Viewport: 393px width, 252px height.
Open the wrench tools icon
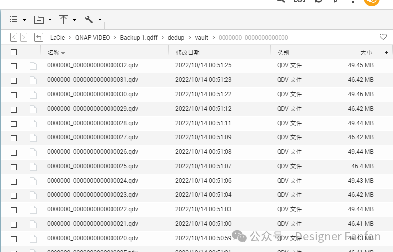coord(89,20)
